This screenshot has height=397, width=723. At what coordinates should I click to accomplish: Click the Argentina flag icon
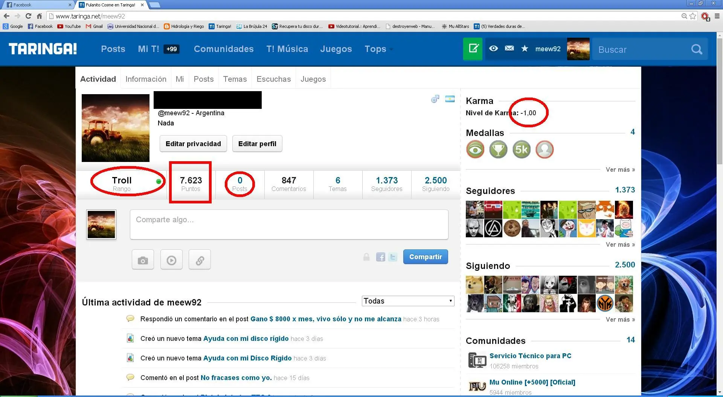click(450, 99)
